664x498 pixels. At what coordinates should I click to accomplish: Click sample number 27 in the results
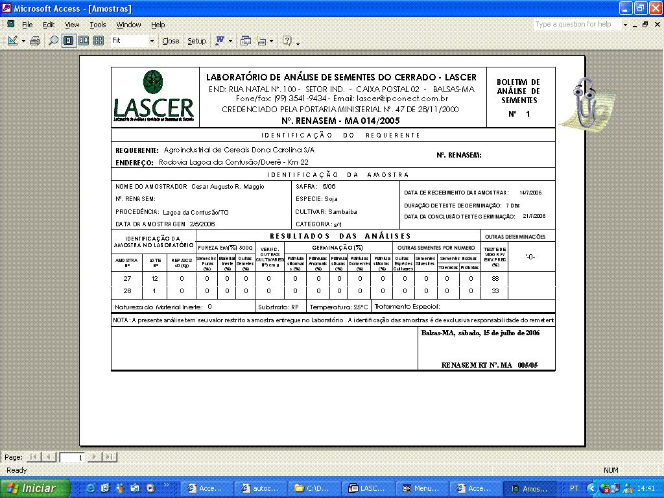click(x=127, y=279)
